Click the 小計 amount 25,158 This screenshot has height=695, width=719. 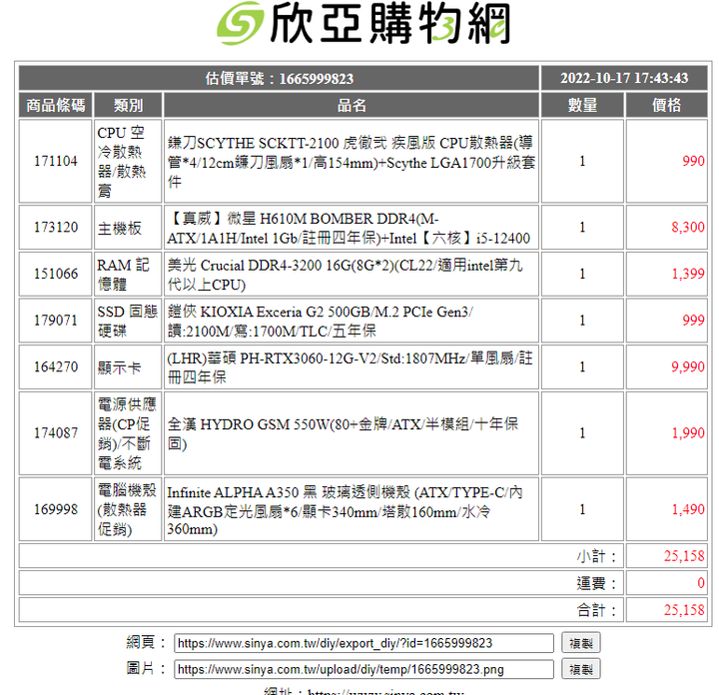[x=684, y=556]
